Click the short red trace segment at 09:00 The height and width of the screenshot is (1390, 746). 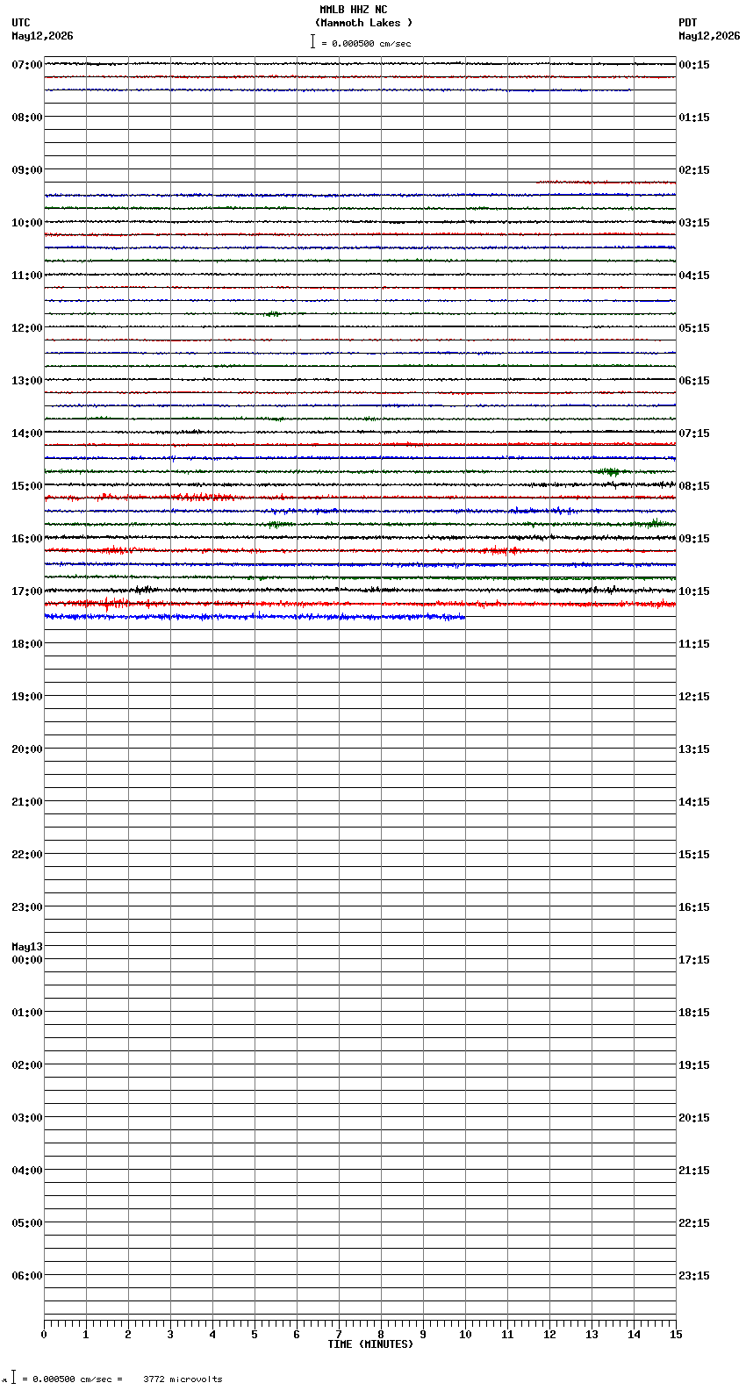(606, 182)
